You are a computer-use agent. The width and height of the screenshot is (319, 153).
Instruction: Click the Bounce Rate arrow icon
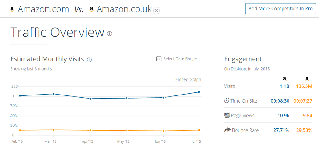click(x=227, y=130)
